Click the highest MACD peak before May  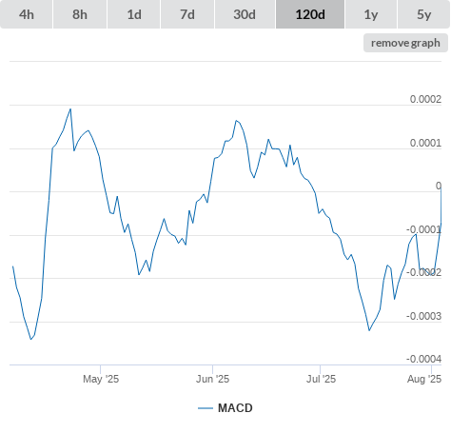pos(70,108)
